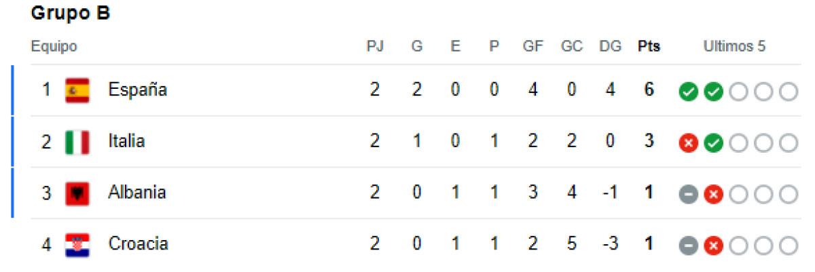Click the DG column header
Image resolution: width=815 pixels, height=272 pixels.
[x=610, y=47]
